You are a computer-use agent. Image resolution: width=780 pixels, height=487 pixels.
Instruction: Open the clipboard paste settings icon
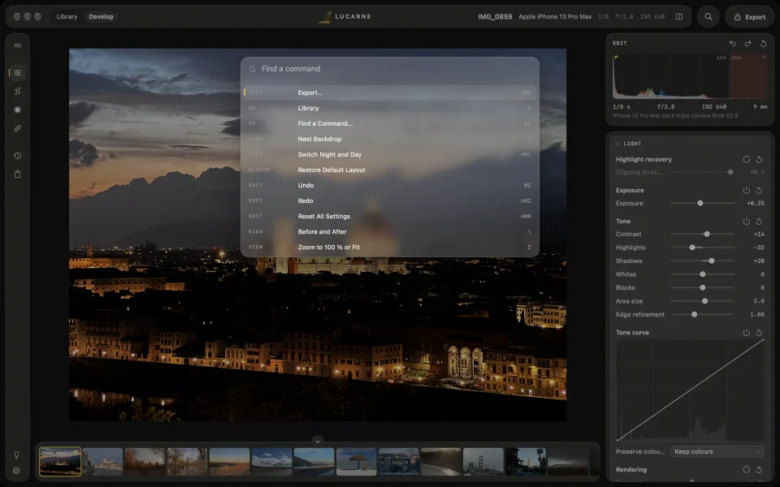(17, 174)
